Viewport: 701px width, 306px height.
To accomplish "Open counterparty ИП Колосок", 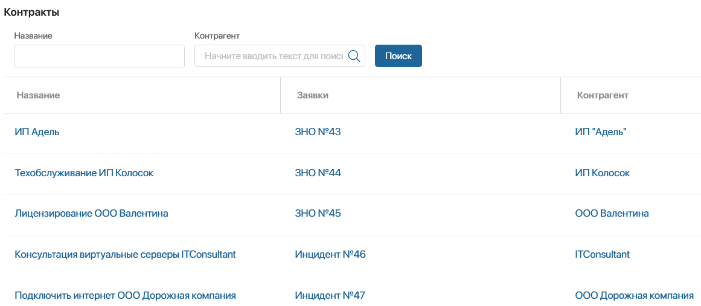I will pyautogui.click(x=603, y=173).
